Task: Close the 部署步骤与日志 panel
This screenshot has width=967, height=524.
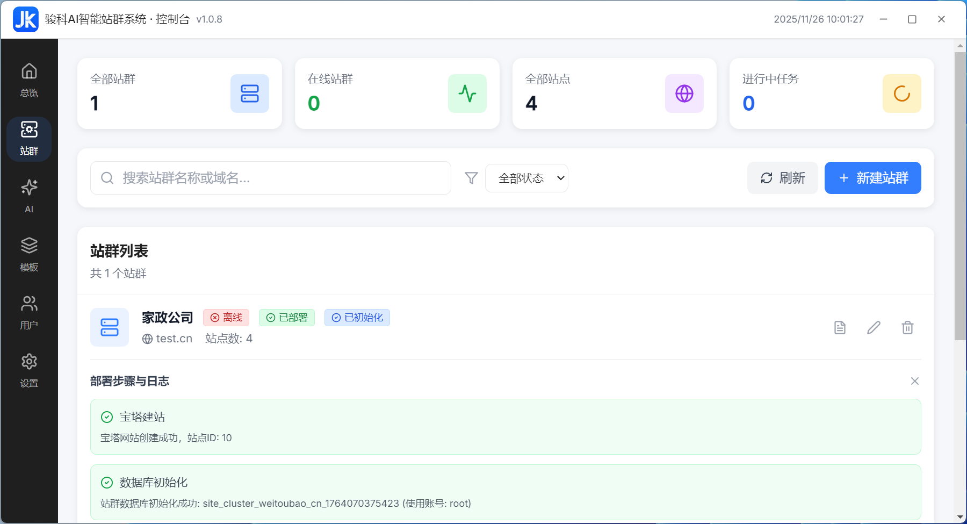Action: point(914,381)
